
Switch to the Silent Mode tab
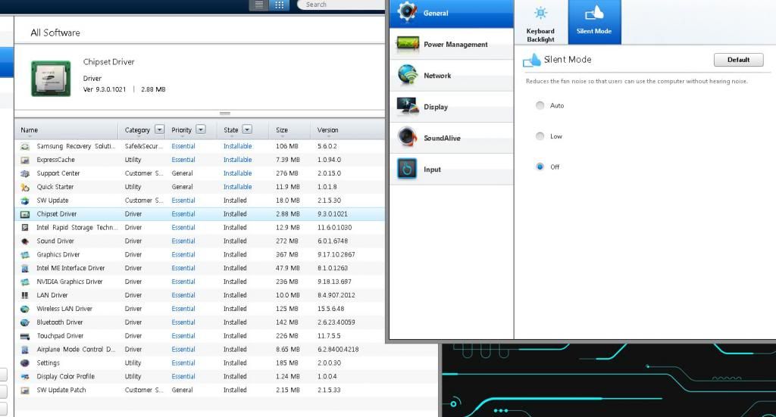click(x=594, y=22)
